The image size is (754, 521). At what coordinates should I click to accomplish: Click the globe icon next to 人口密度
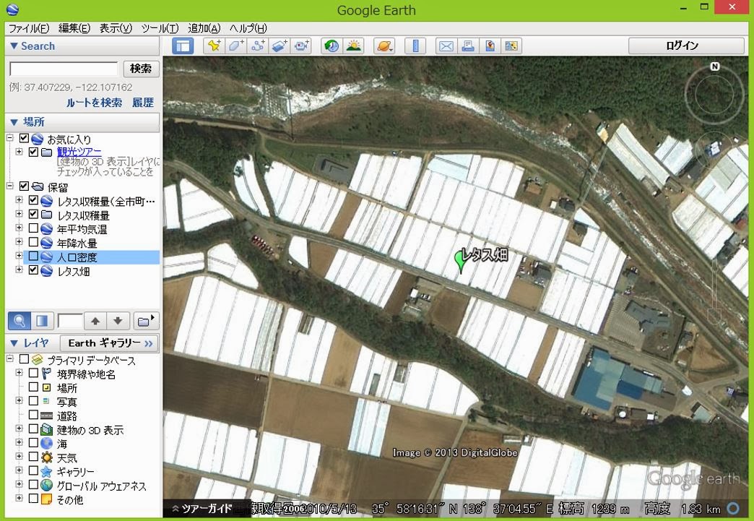tap(47, 257)
